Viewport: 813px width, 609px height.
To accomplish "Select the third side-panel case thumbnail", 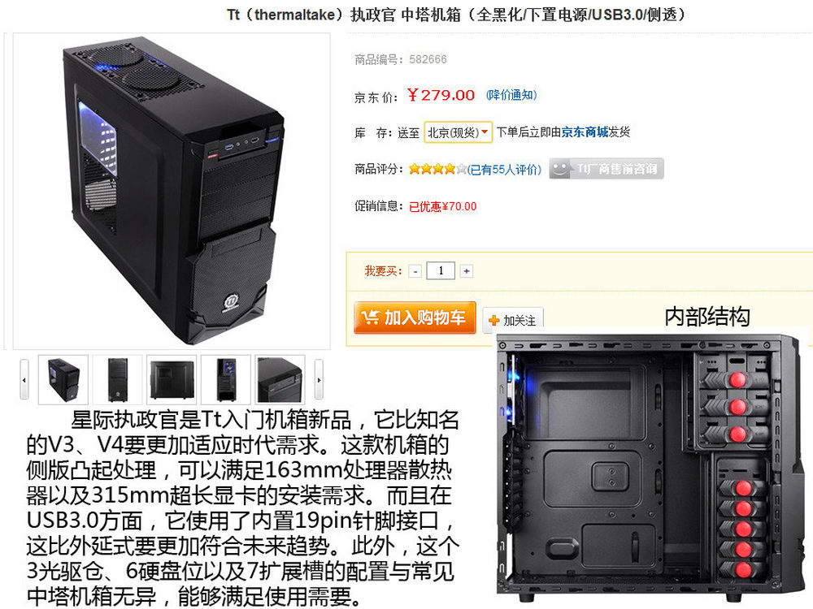I will [x=172, y=379].
